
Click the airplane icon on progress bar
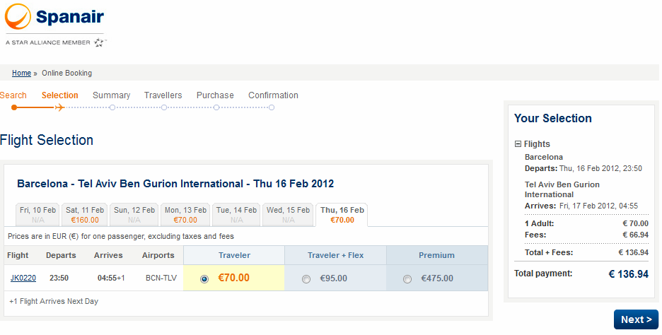coord(59,107)
